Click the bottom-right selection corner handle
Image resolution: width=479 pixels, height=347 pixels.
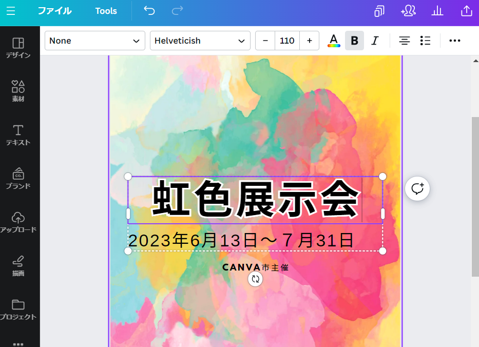point(382,251)
